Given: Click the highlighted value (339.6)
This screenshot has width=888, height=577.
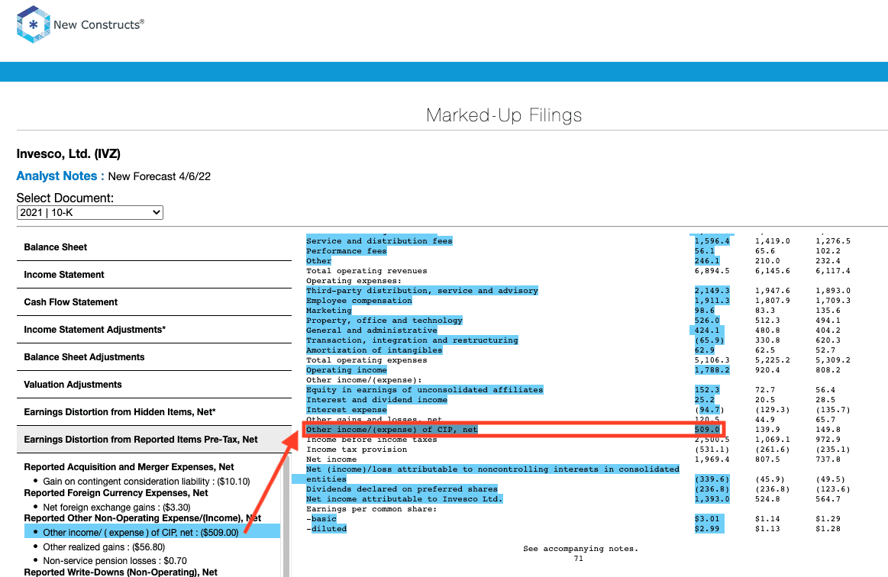Looking at the screenshot, I should (712, 479).
